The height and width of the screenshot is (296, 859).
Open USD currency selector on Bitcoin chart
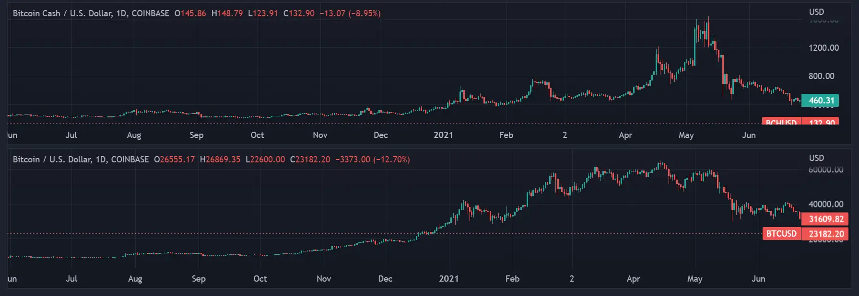[816, 158]
